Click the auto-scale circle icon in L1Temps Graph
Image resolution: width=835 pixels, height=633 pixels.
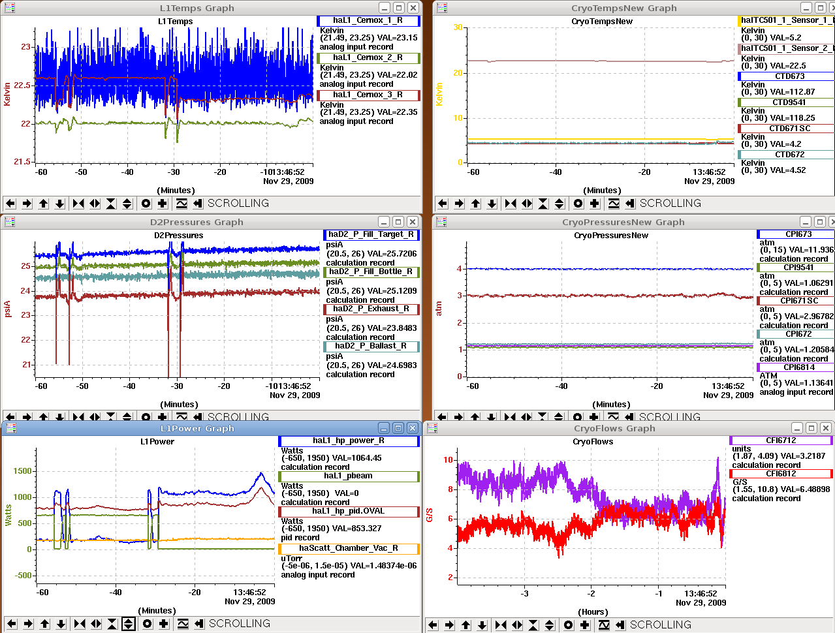[146, 204]
